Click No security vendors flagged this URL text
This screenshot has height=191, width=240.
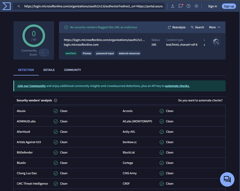[103, 27]
